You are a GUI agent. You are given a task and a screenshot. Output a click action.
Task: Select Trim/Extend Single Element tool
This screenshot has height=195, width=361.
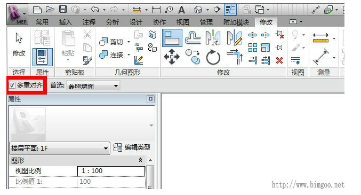coord(253,60)
